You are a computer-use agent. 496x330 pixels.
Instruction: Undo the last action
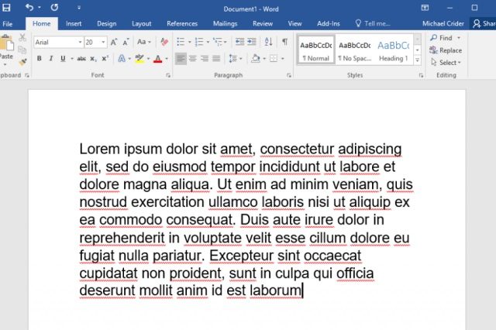coord(29,7)
